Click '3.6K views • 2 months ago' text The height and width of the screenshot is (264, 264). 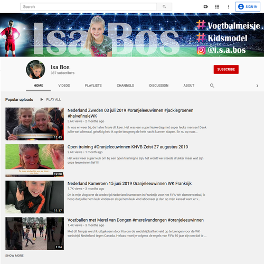(x=86, y=121)
